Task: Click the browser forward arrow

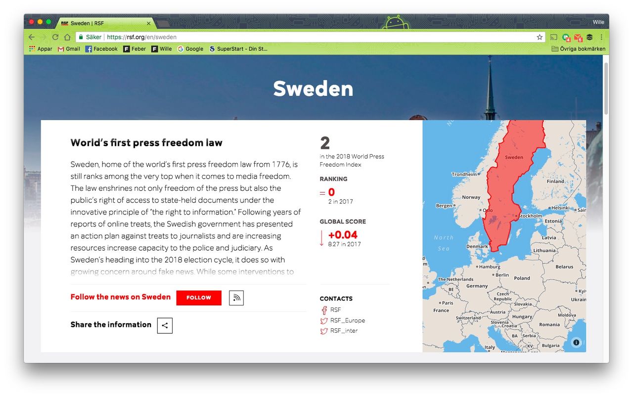Action: click(44, 37)
